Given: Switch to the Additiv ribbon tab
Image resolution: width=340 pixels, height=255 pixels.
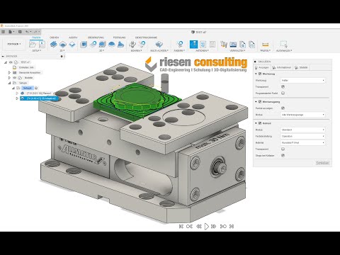Looking at the screenshot, I should coord(73,38).
